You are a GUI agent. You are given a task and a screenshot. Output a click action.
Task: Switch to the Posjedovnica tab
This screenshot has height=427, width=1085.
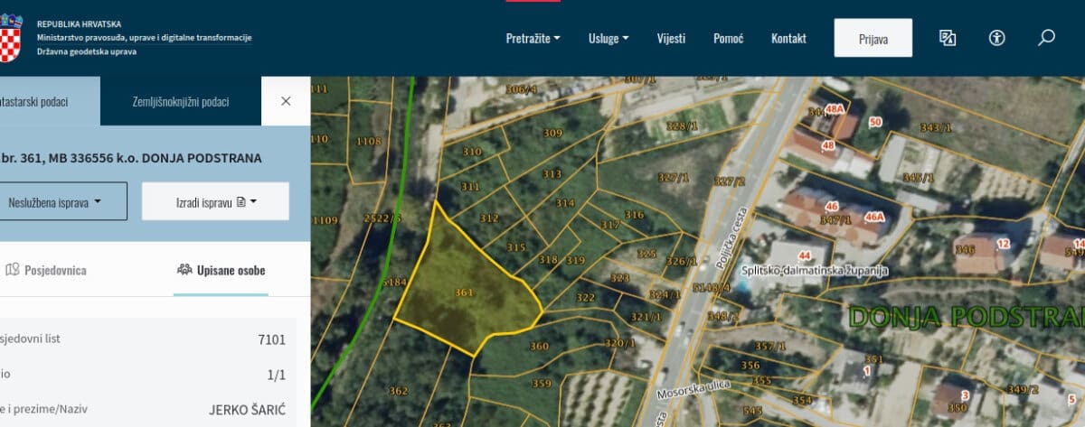(47, 270)
